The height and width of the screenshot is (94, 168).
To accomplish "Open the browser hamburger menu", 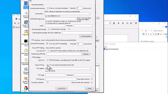I will (x=136, y=23).
